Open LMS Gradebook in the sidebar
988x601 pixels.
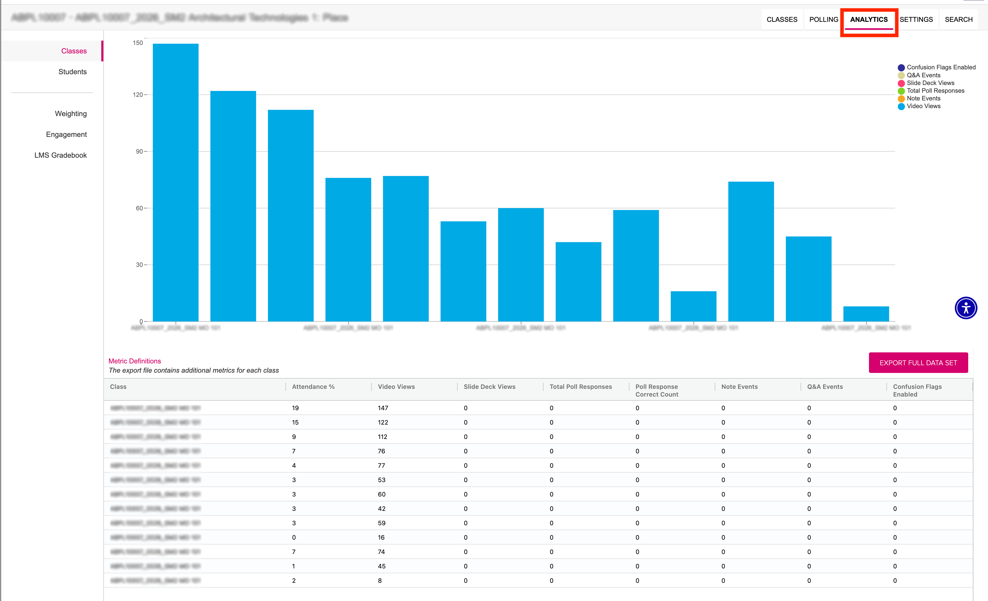(61, 155)
